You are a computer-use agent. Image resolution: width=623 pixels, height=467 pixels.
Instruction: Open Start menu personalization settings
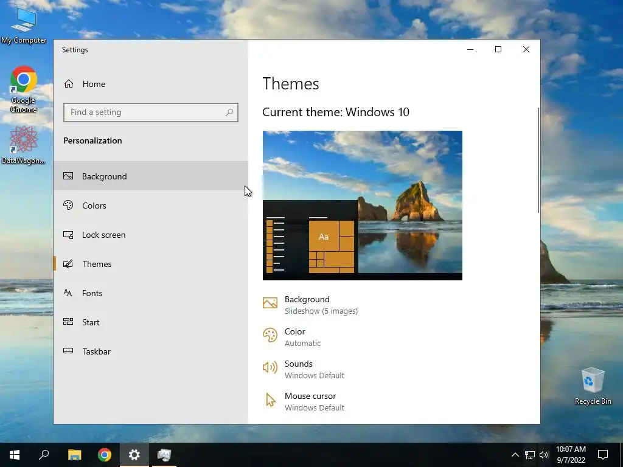tap(151, 322)
